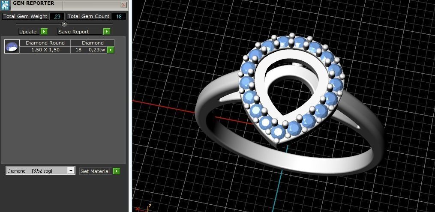
Task: Click the green arrow next to Update
Action: (44, 32)
